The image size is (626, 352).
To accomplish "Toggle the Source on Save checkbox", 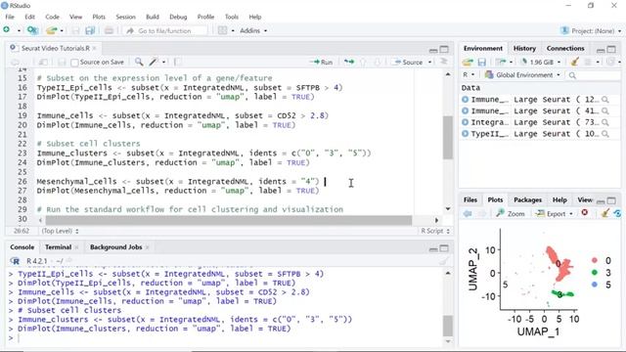I will [x=74, y=63].
